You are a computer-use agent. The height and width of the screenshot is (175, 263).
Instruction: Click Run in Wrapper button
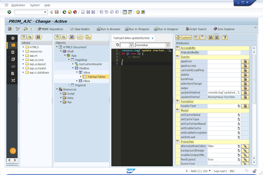pyautogui.click(x=137, y=29)
